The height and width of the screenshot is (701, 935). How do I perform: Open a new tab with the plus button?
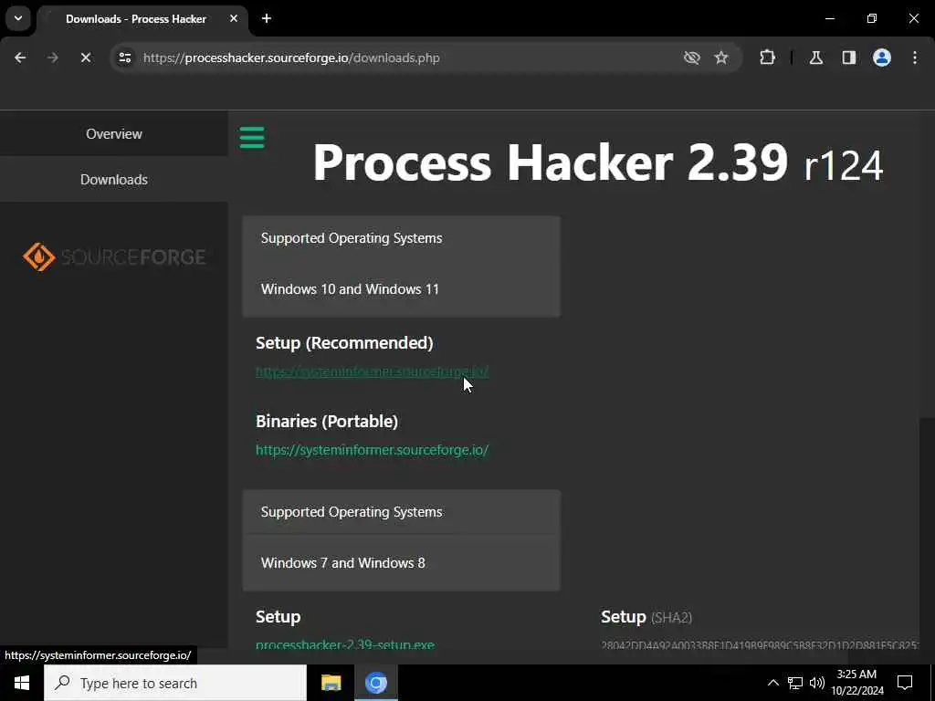coord(267,18)
